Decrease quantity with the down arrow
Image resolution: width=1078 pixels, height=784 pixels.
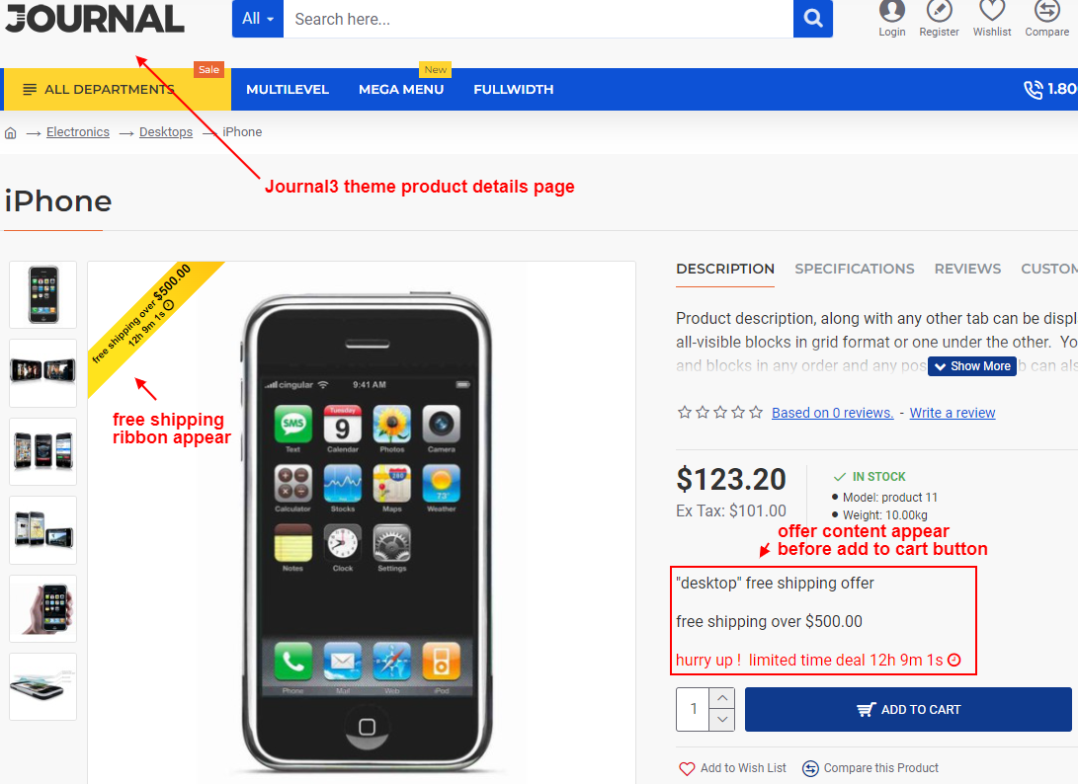(722, 720)
